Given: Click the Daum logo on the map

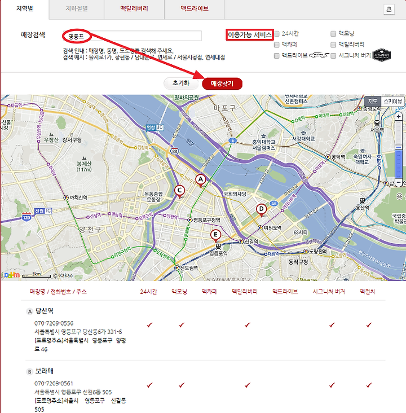Looking at the screenshot, I should pos(12,275).
